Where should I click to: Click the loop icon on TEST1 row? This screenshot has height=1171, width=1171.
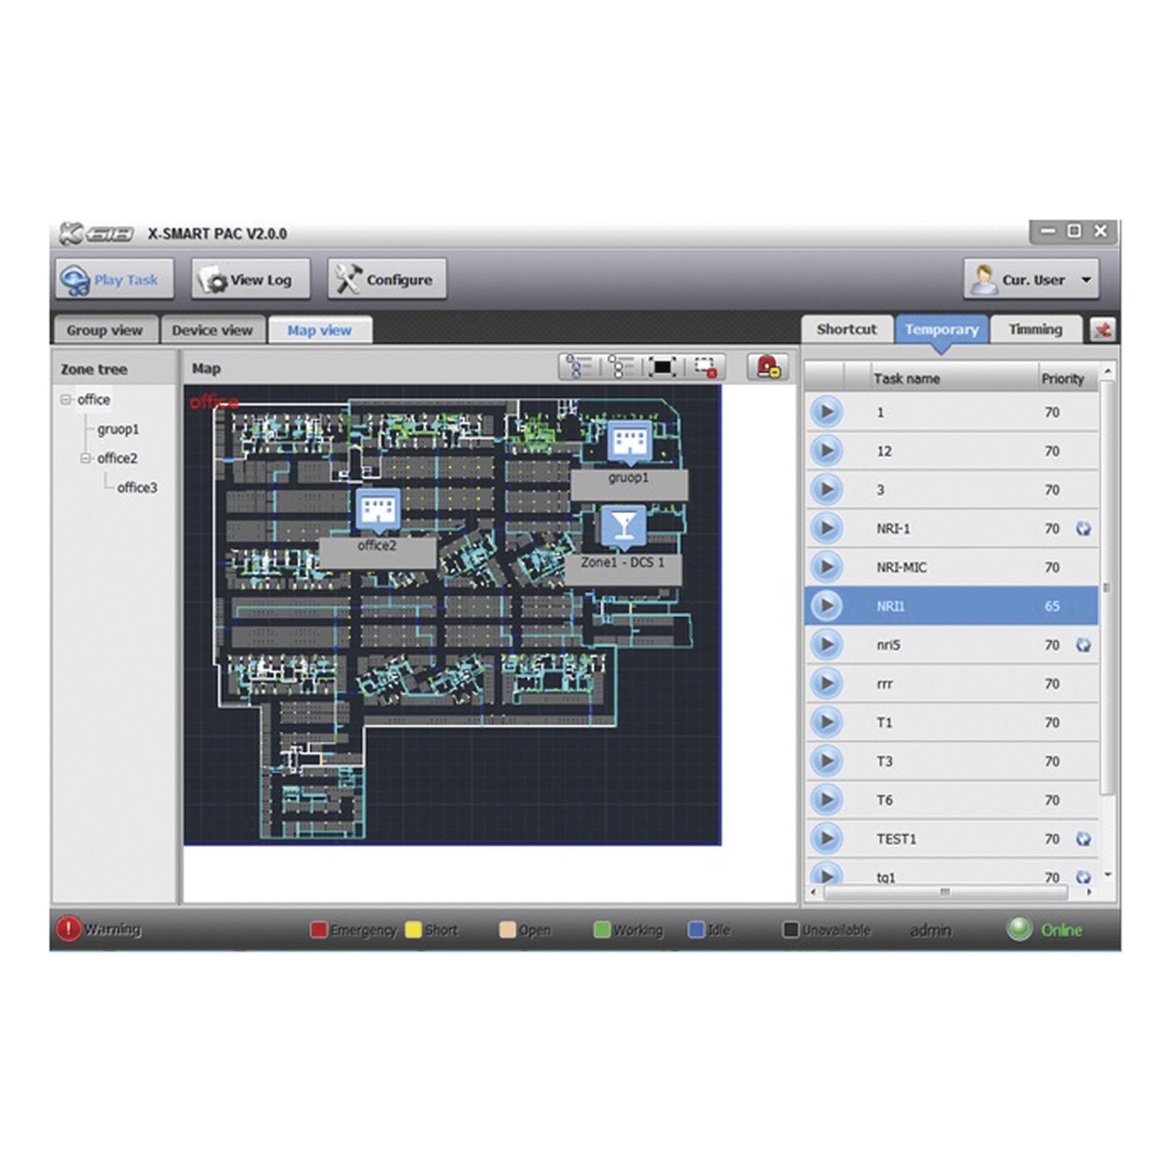click(x=1083, y=839)
